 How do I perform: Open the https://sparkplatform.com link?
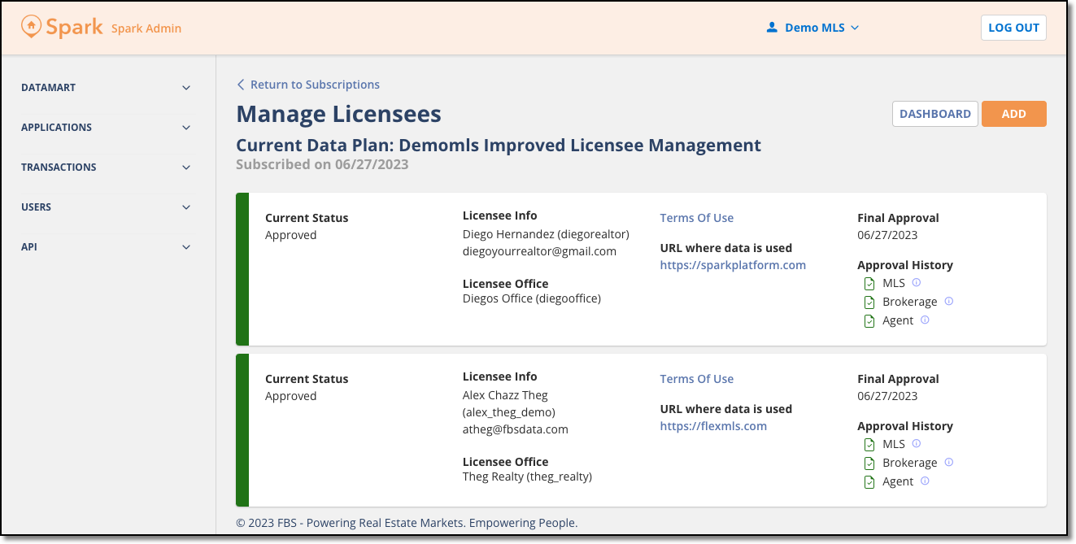[733, 265]
